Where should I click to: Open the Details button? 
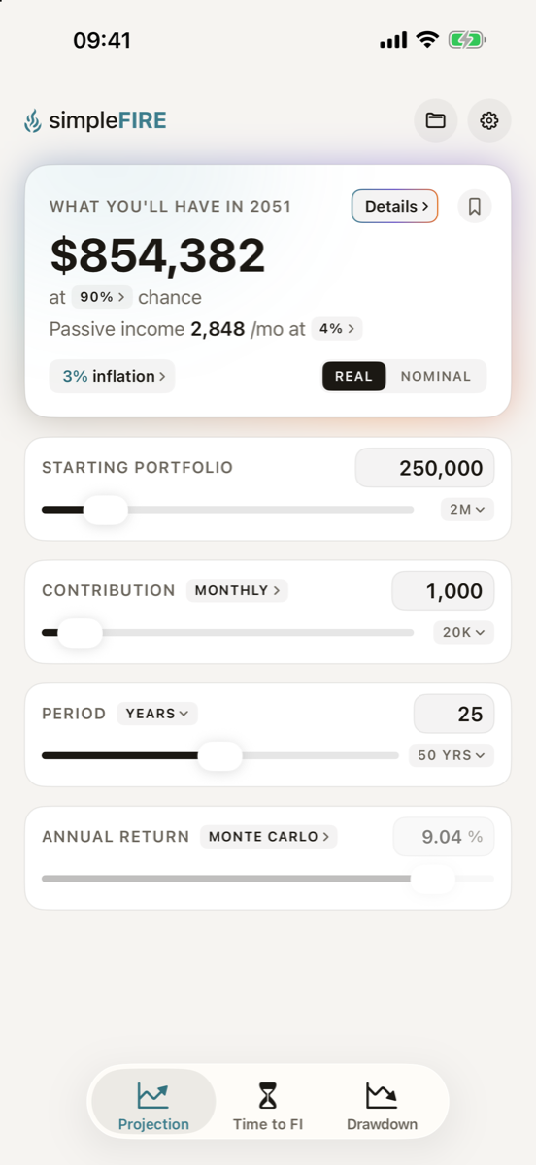point(395,206)
